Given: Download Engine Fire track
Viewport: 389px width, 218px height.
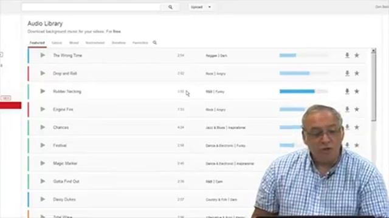Looking at the screenshot, I should tap(347, 109).
